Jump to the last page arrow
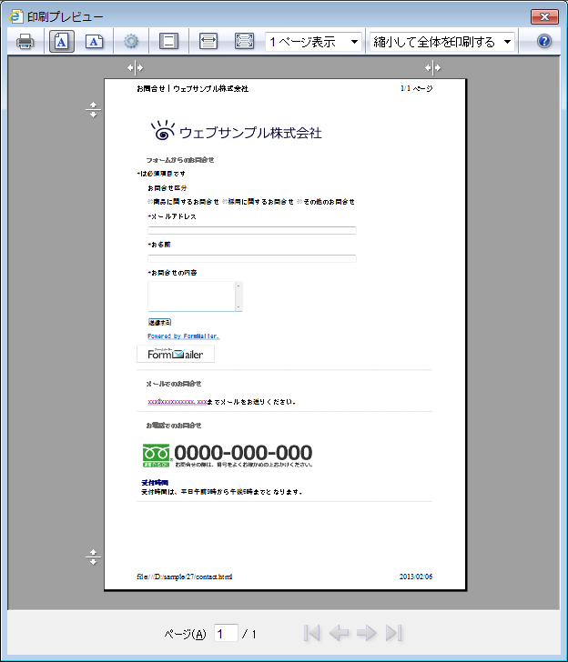The width and height of the screenshot is (568, 662). pyautogui.click(x=394, y=633)
